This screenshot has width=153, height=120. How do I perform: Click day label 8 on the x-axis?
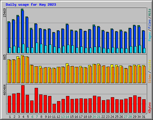point(41,117)
